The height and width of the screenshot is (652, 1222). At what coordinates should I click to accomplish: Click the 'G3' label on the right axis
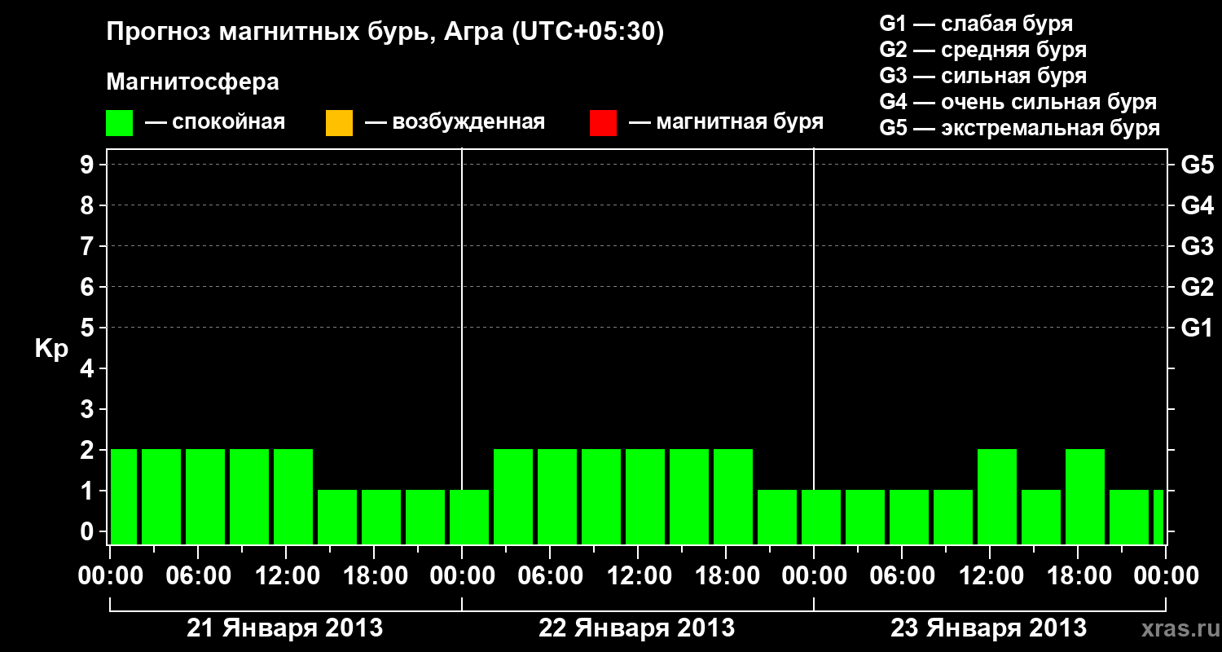click(x=1197, y=246)
